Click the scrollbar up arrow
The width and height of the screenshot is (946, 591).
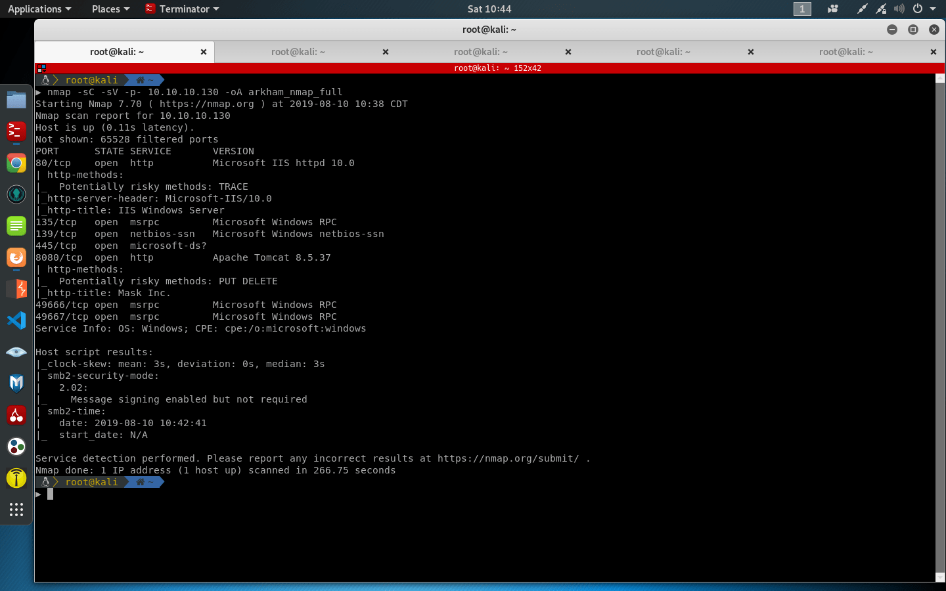point(940,77)
